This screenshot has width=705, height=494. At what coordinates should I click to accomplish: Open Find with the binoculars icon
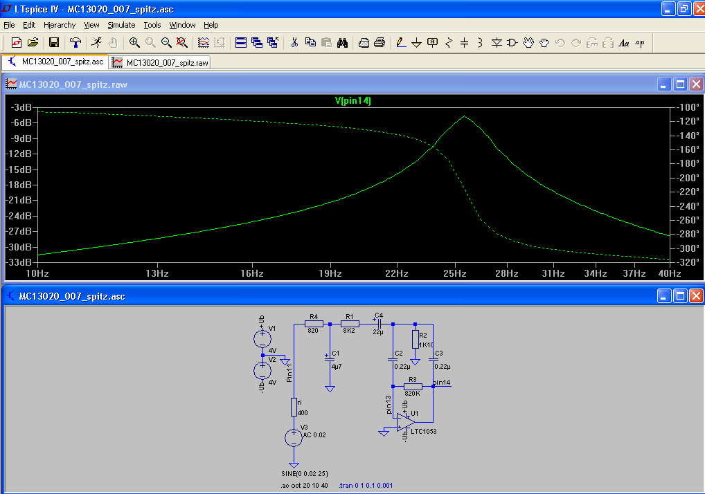tap(343, 43)
